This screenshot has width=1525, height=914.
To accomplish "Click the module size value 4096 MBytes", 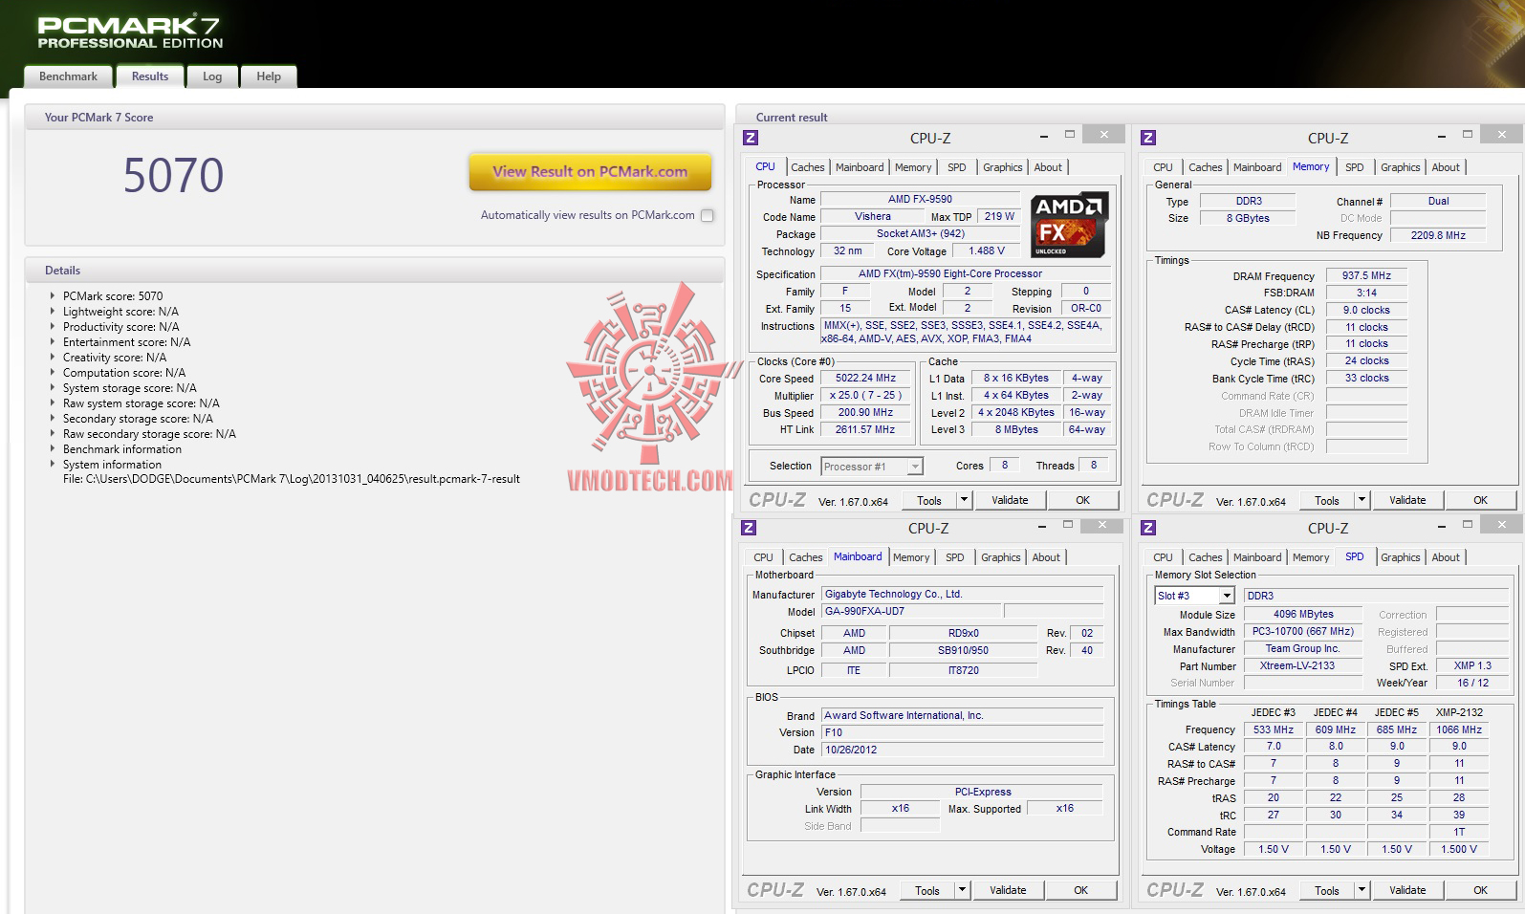I will [x=1303, y=615].
